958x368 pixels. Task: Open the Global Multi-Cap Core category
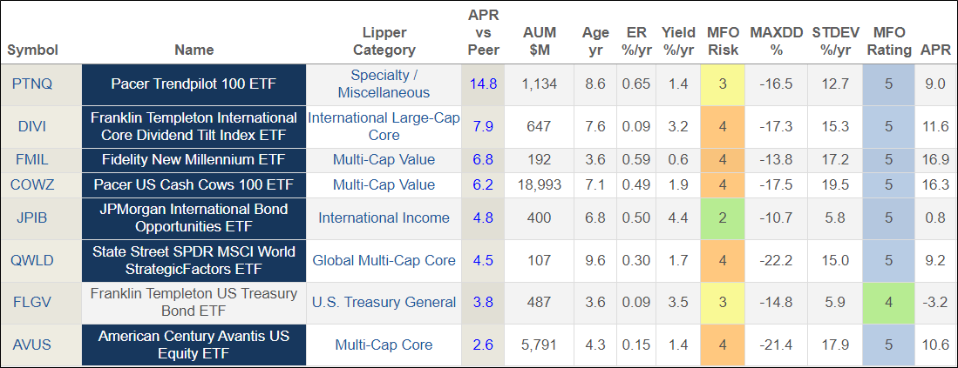point(384,260)
